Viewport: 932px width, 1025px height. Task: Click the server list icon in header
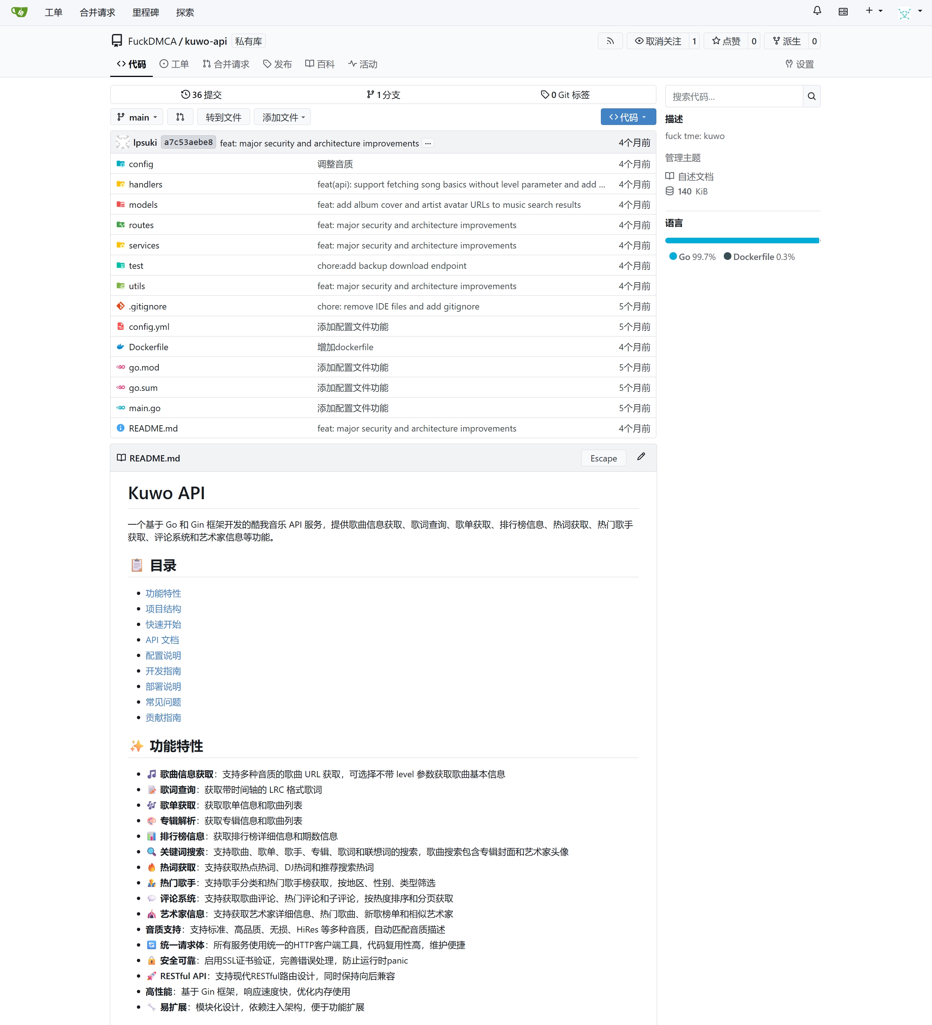[843, 12]
